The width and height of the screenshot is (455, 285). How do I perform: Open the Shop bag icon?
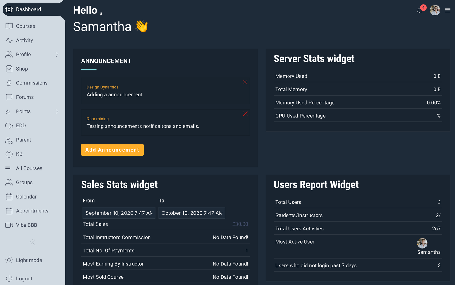point(9,69)
